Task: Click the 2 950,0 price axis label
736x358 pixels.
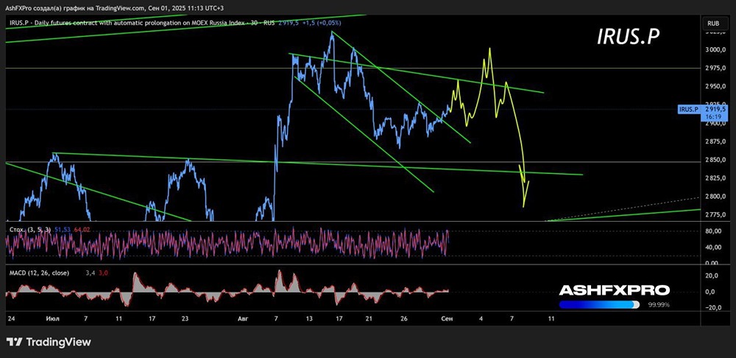Action: 715,87
